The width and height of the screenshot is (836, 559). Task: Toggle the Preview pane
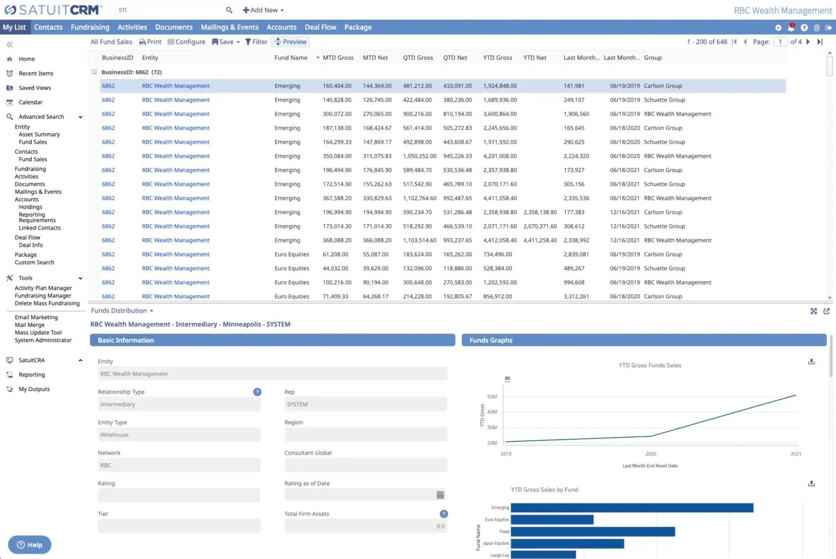(x=291, y=42)
